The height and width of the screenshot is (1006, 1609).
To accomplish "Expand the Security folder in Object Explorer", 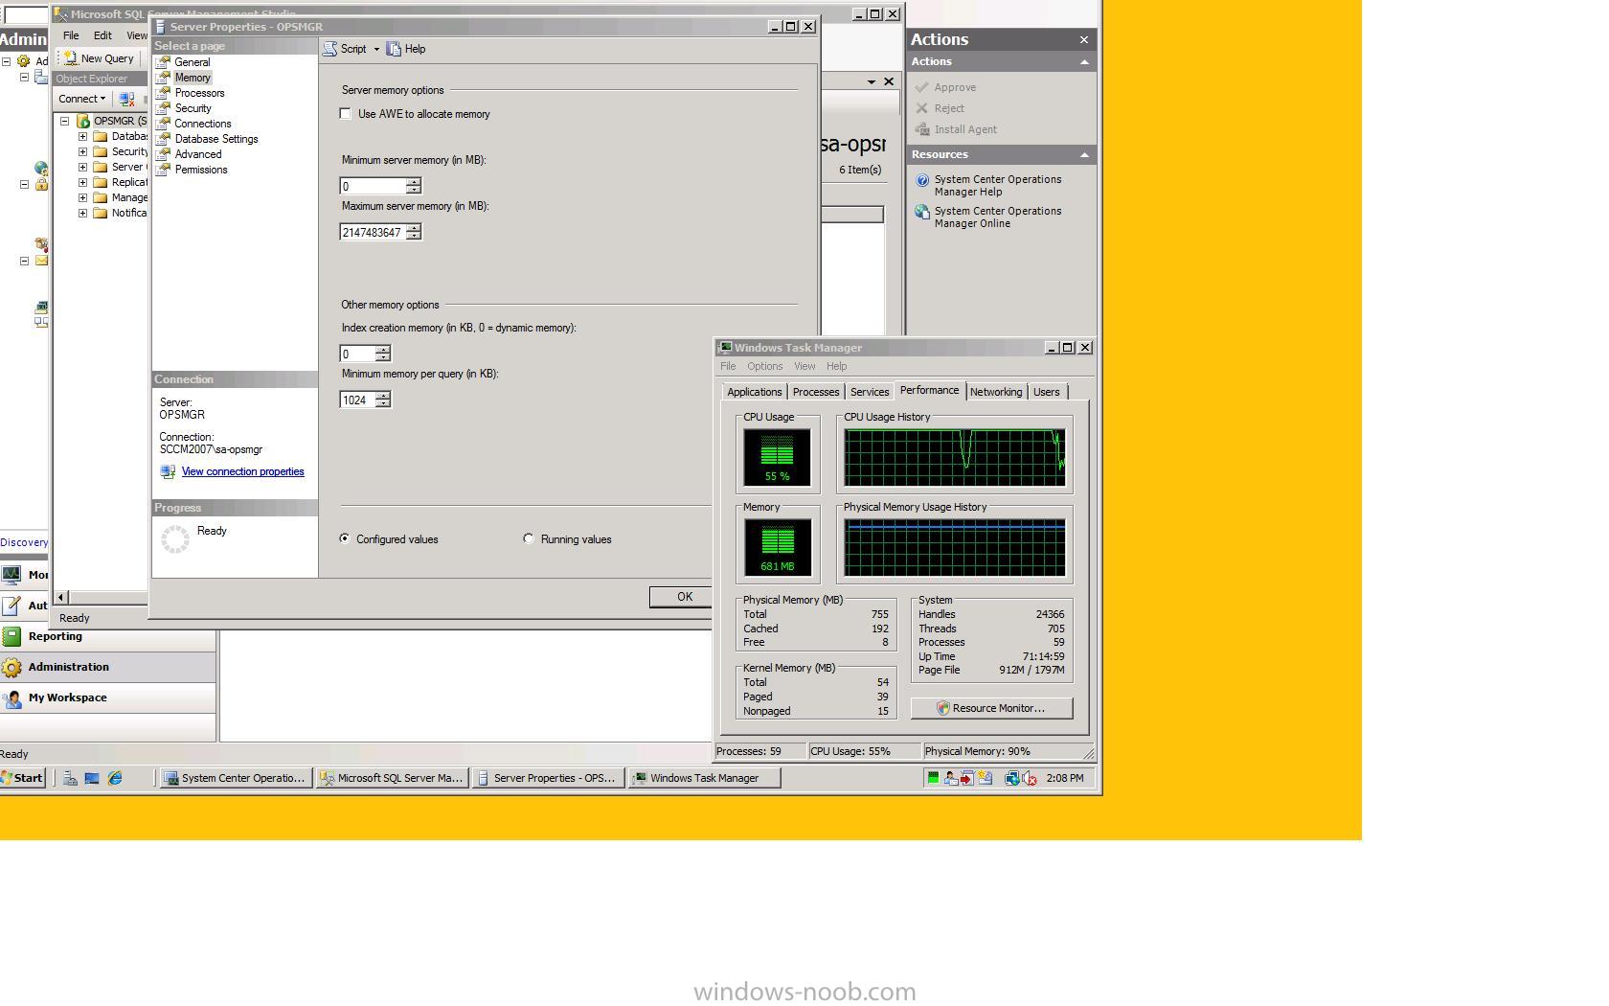I will 83,152.
